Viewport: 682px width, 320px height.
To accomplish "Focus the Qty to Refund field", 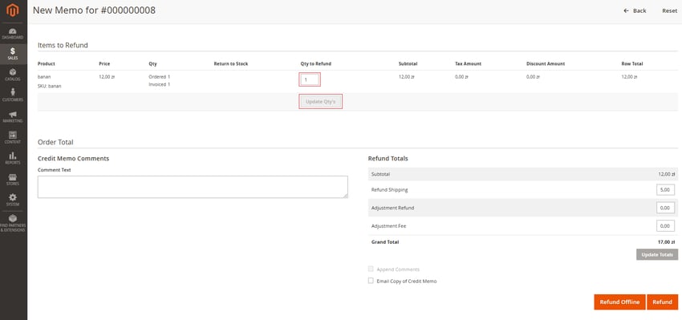I will (310, 79).
